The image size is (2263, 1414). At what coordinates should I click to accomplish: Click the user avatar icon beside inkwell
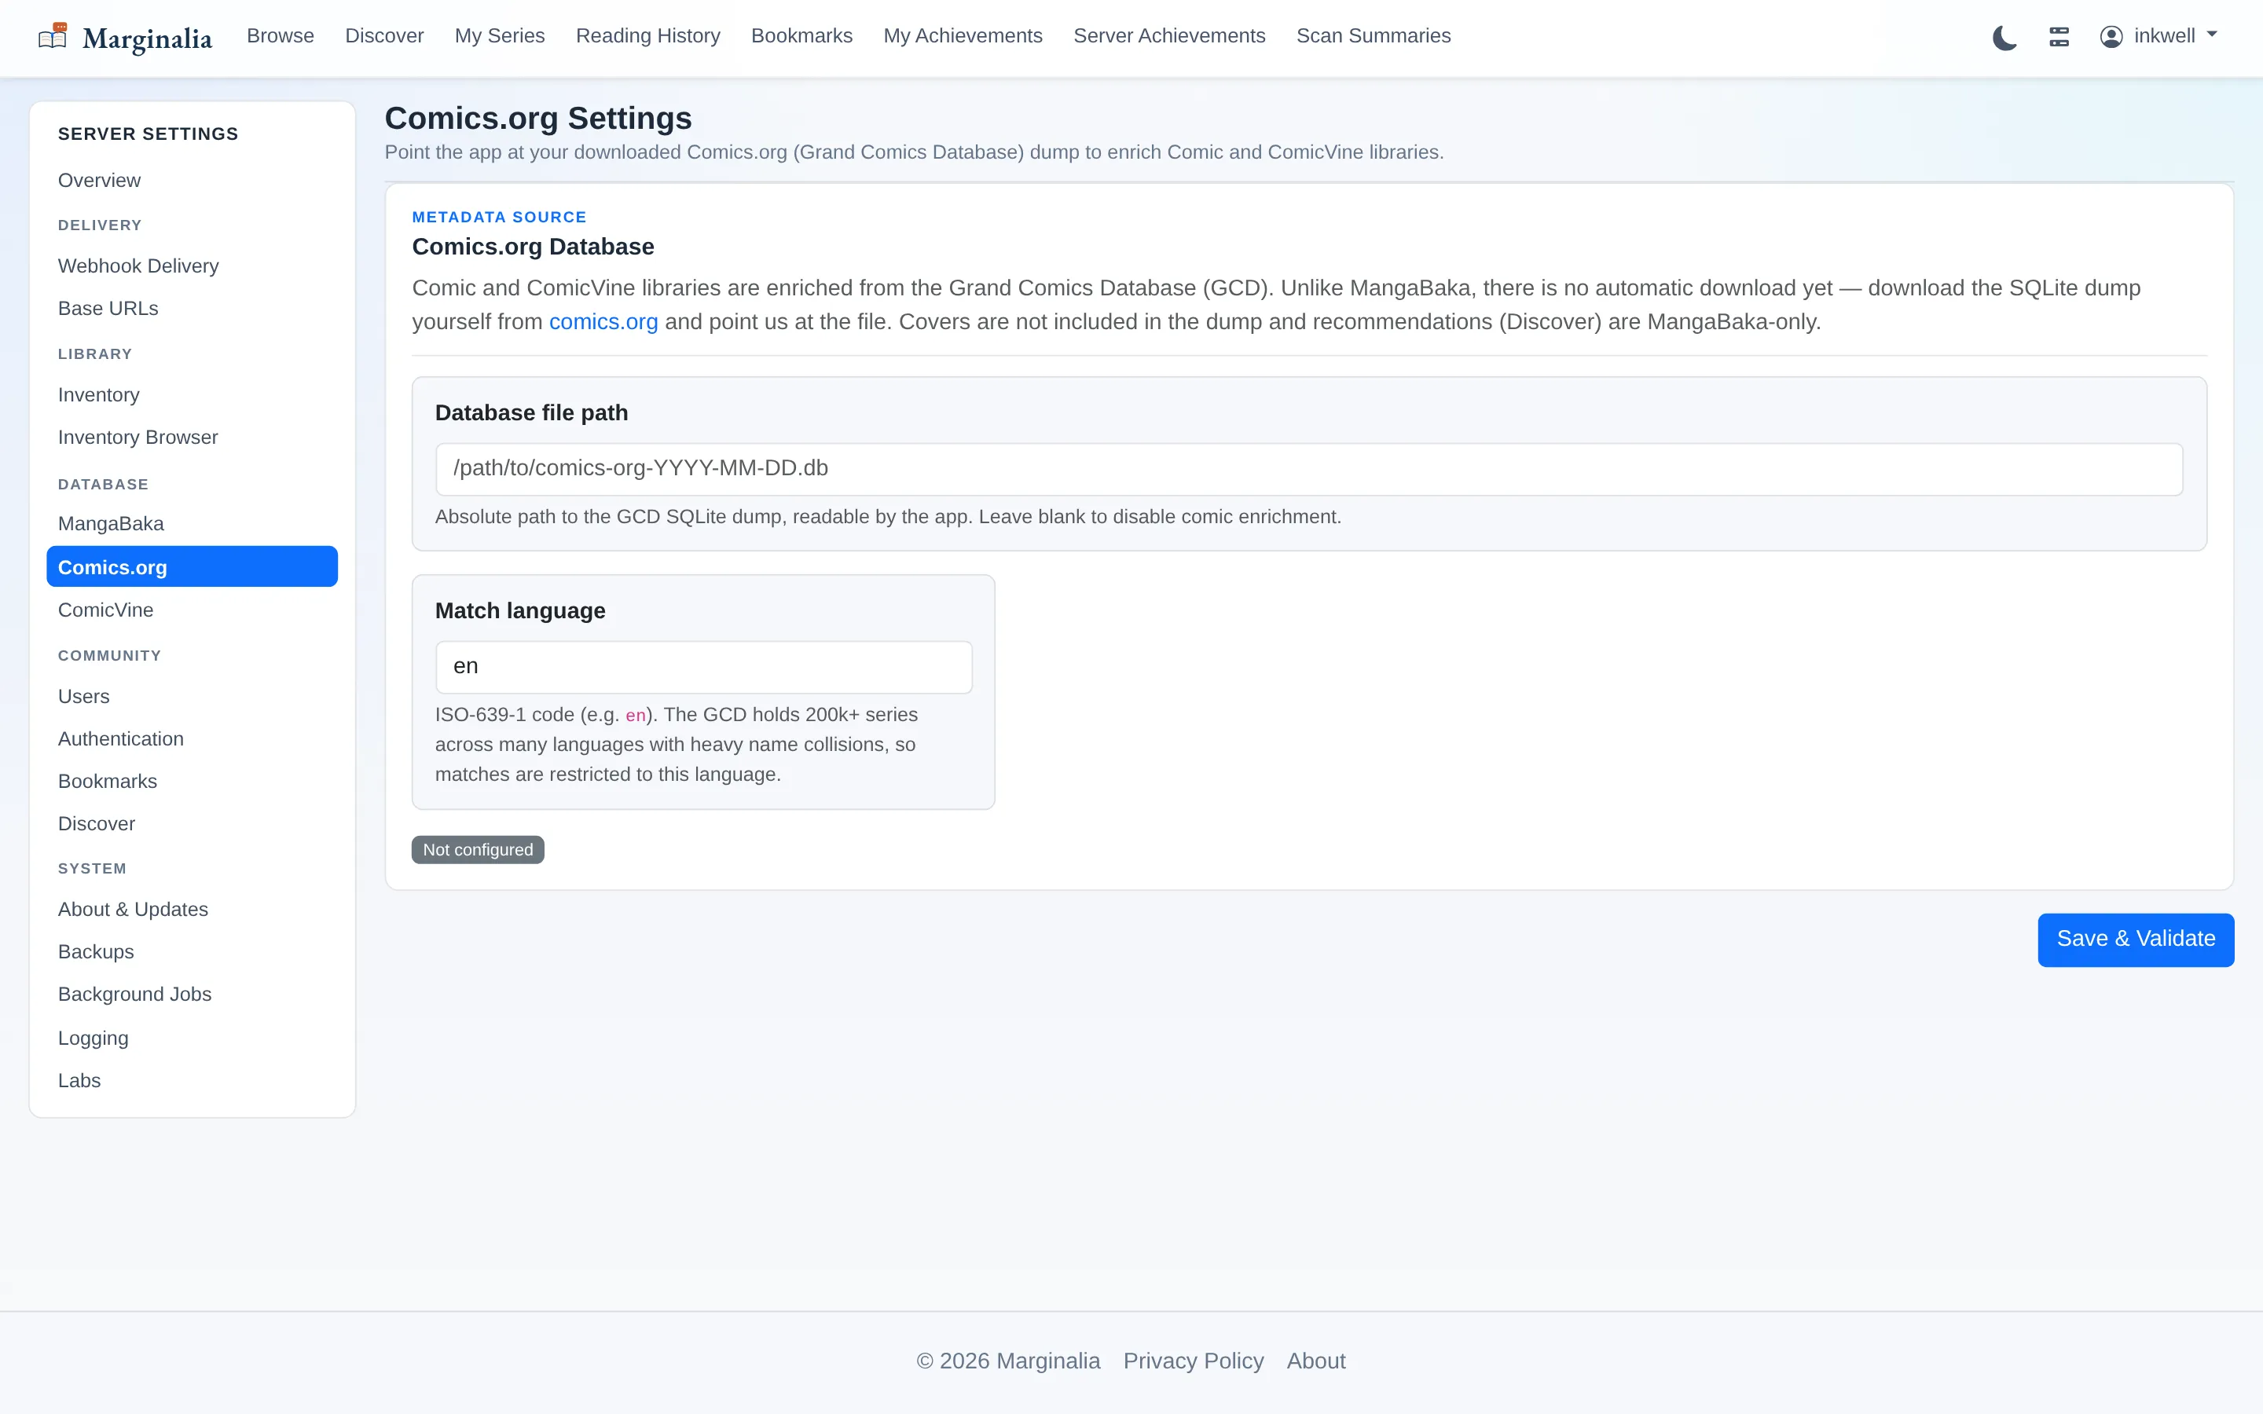2111,36
